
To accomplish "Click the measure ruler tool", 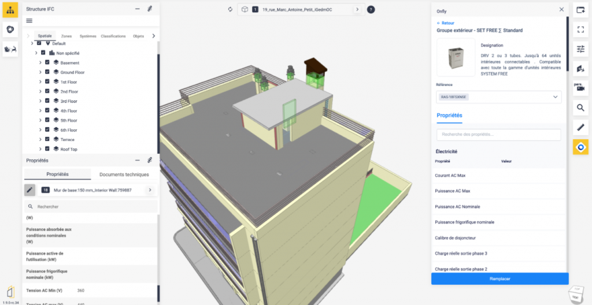I will [x=580, y=127].
